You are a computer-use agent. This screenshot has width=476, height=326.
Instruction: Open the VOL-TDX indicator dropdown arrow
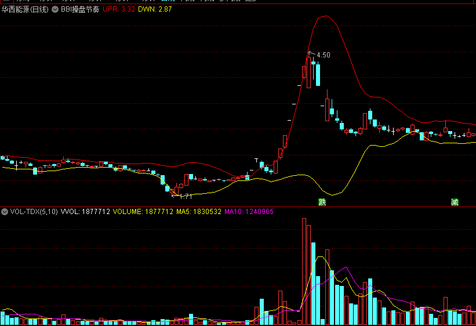pyautogui.click(x=5, y=212)
